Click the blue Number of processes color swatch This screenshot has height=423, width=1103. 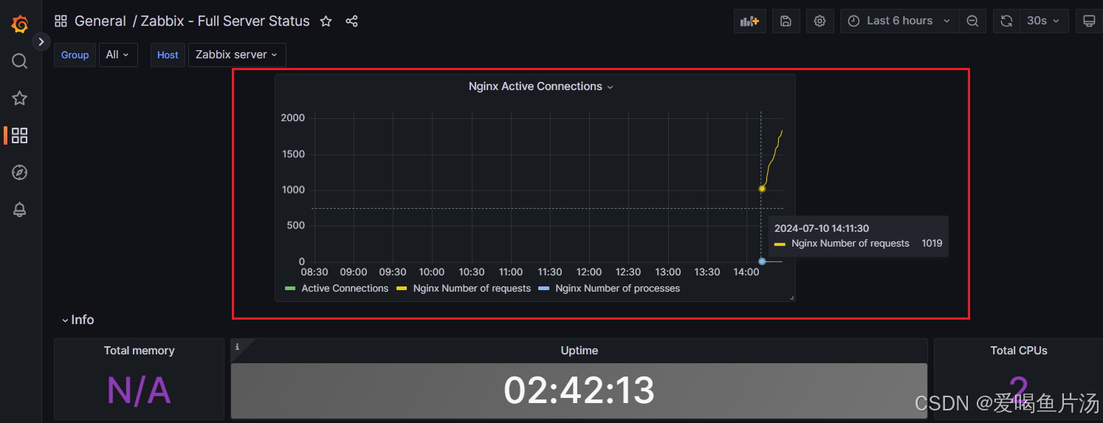[544, 289]
